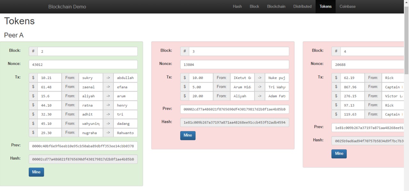Edit sender field adhit
The height and width of the screenshot is (191, 409).
point(91,115)
